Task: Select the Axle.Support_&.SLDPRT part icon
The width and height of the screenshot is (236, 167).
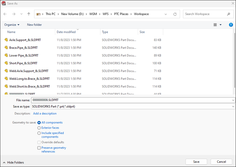Action: [6, 40]
